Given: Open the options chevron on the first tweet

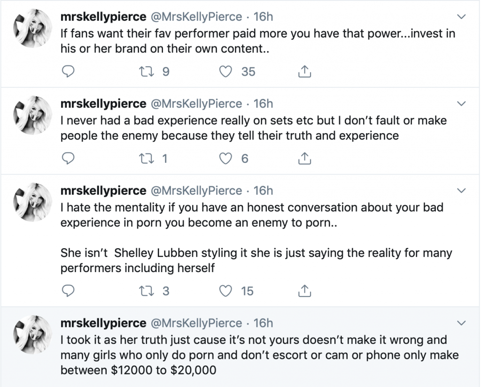Looking at the screenshot, I should pos(462,17).
